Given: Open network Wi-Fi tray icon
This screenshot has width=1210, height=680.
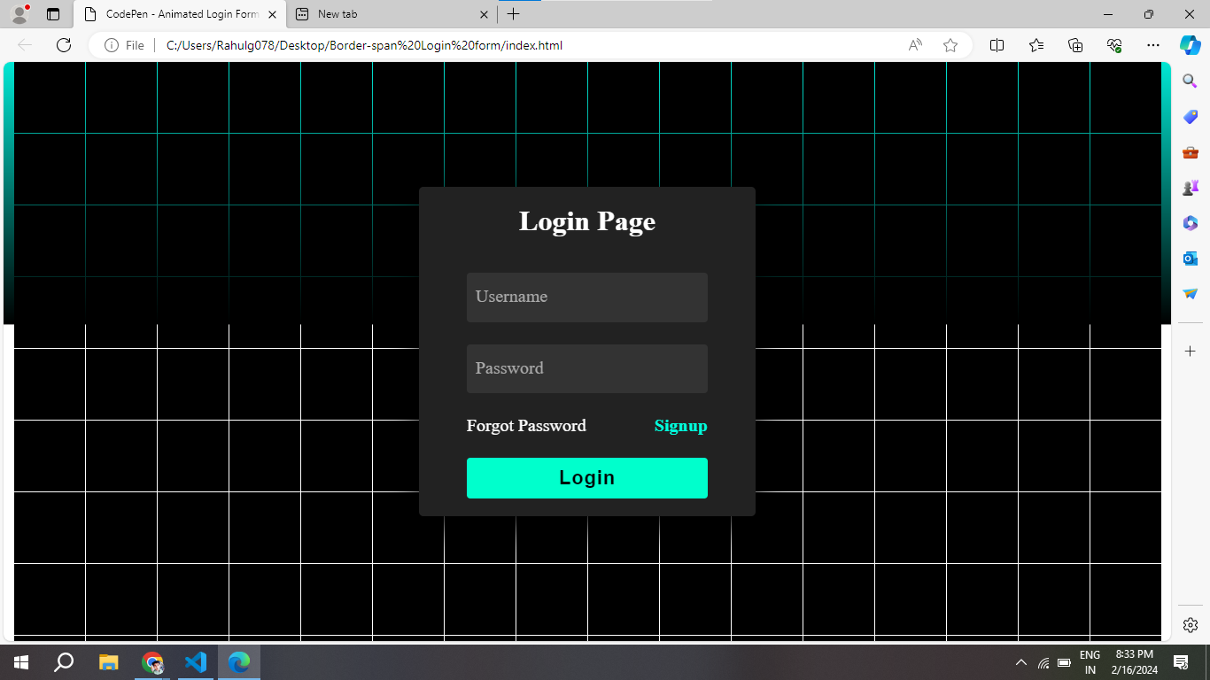Looking at the screenshot, I should click(x=1043, y=662).
